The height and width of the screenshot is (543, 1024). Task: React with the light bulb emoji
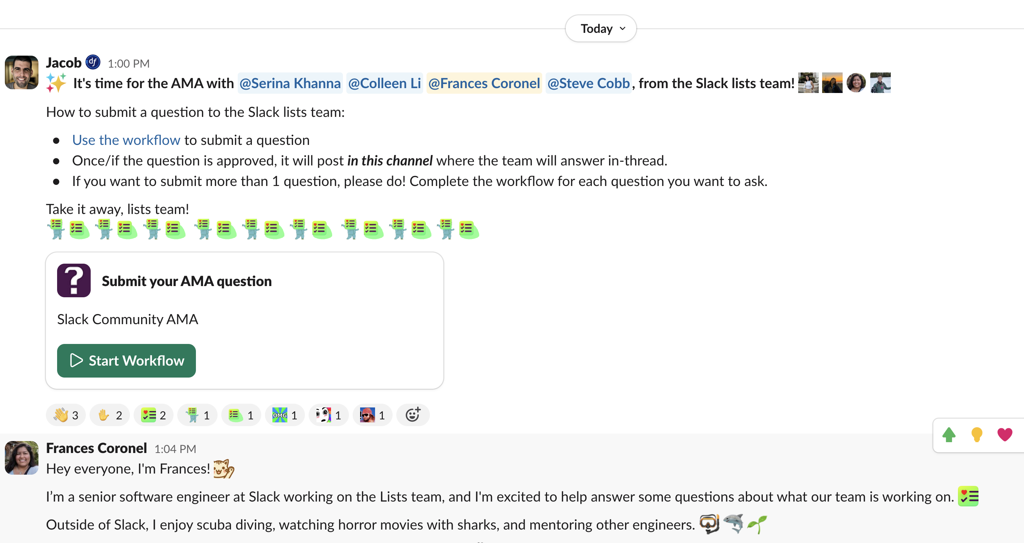[977, 435]
